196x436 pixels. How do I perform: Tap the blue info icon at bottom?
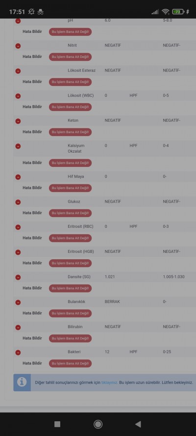(x=22, y=382)
